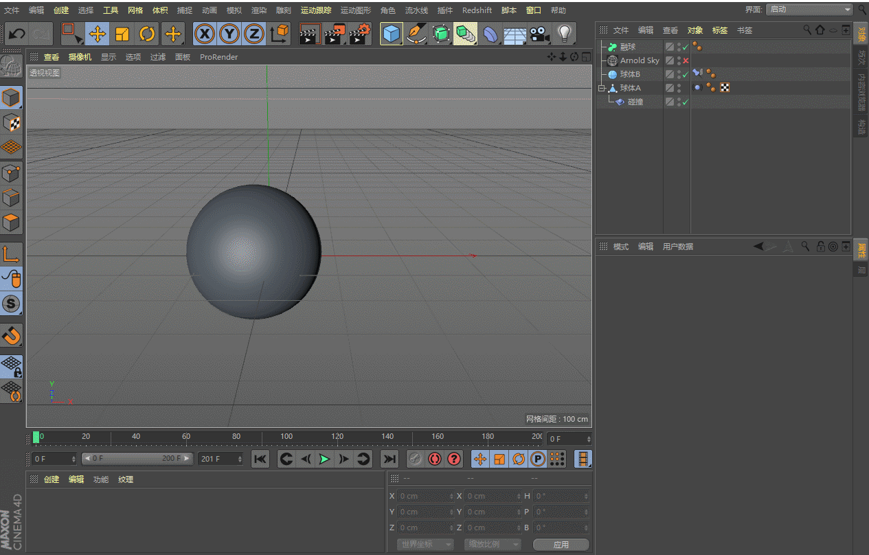Click frame 100 on timeline ruler

point(286,437)
